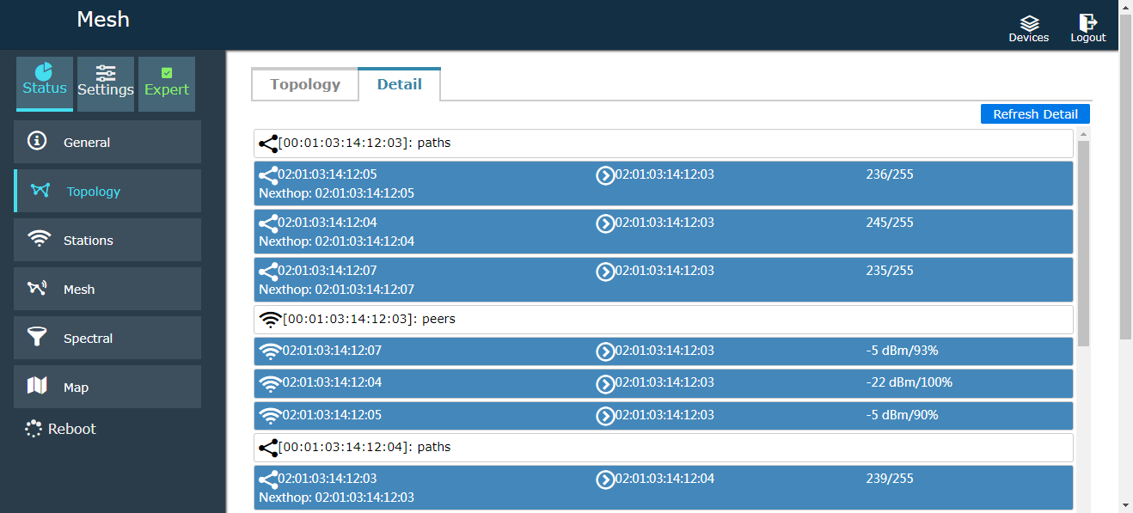Open the Stations wifi sidebar item
Screen dimensions: 1133x513
(x=107, y=240)
